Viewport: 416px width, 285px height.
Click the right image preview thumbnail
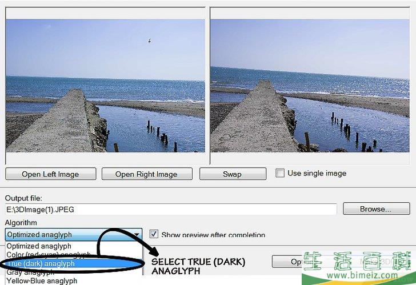(310, 86)
